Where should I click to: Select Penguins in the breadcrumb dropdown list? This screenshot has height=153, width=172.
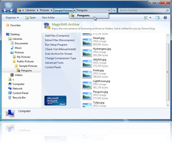(89, 15)
